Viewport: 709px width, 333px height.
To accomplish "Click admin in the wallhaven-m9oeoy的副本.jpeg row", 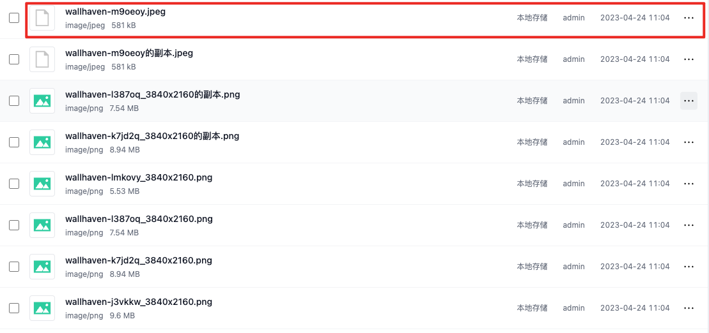I will coord(574,59).
